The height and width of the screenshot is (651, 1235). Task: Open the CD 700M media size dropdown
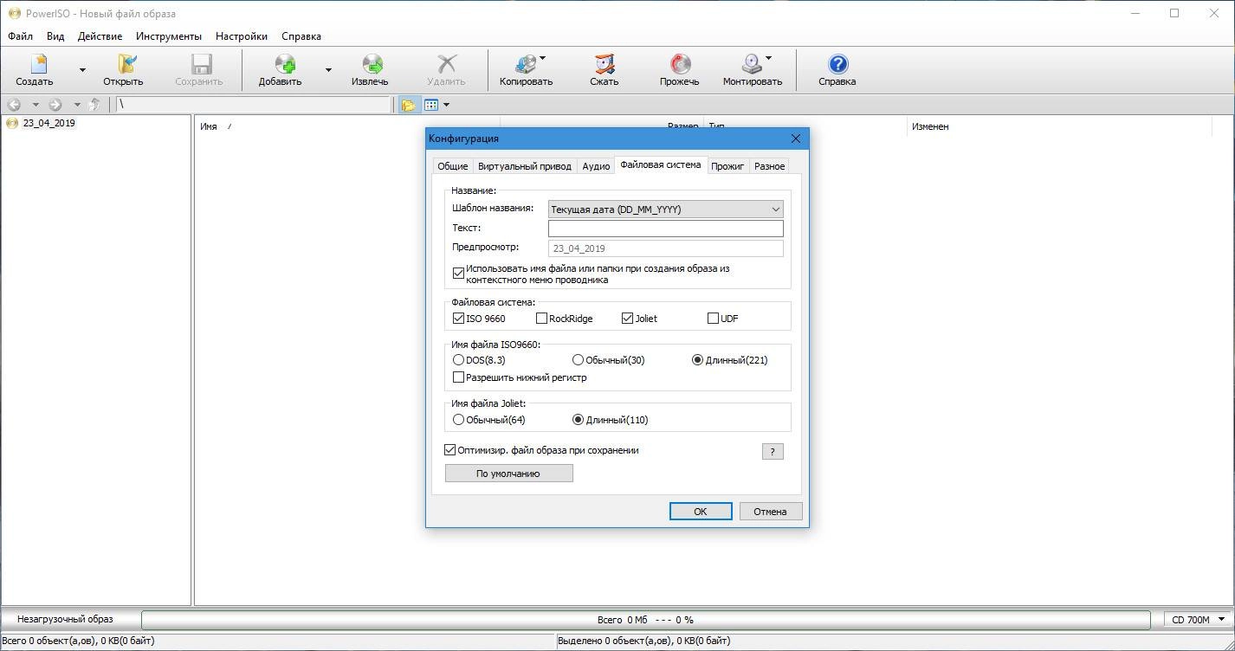pyautogui.click(x=1199, y=620)
